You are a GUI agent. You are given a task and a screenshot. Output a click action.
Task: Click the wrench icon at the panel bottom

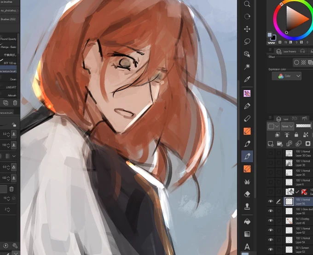15,246
